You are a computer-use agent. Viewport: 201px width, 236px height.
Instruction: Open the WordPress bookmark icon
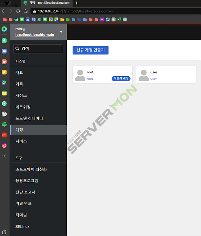tap(108, 20)
